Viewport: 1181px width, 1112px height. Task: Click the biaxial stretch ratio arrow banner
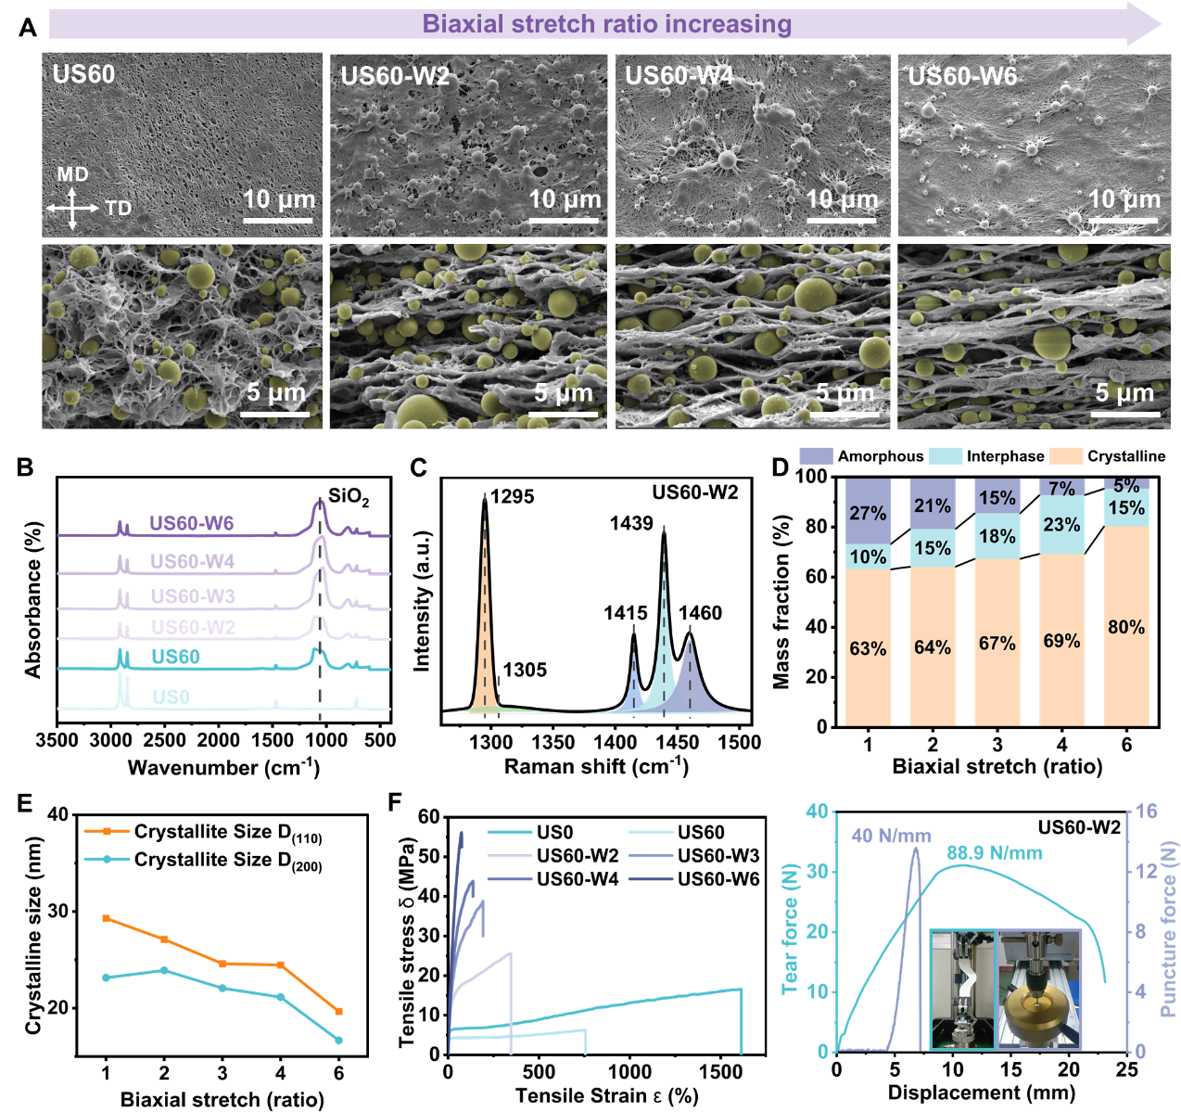604,24
